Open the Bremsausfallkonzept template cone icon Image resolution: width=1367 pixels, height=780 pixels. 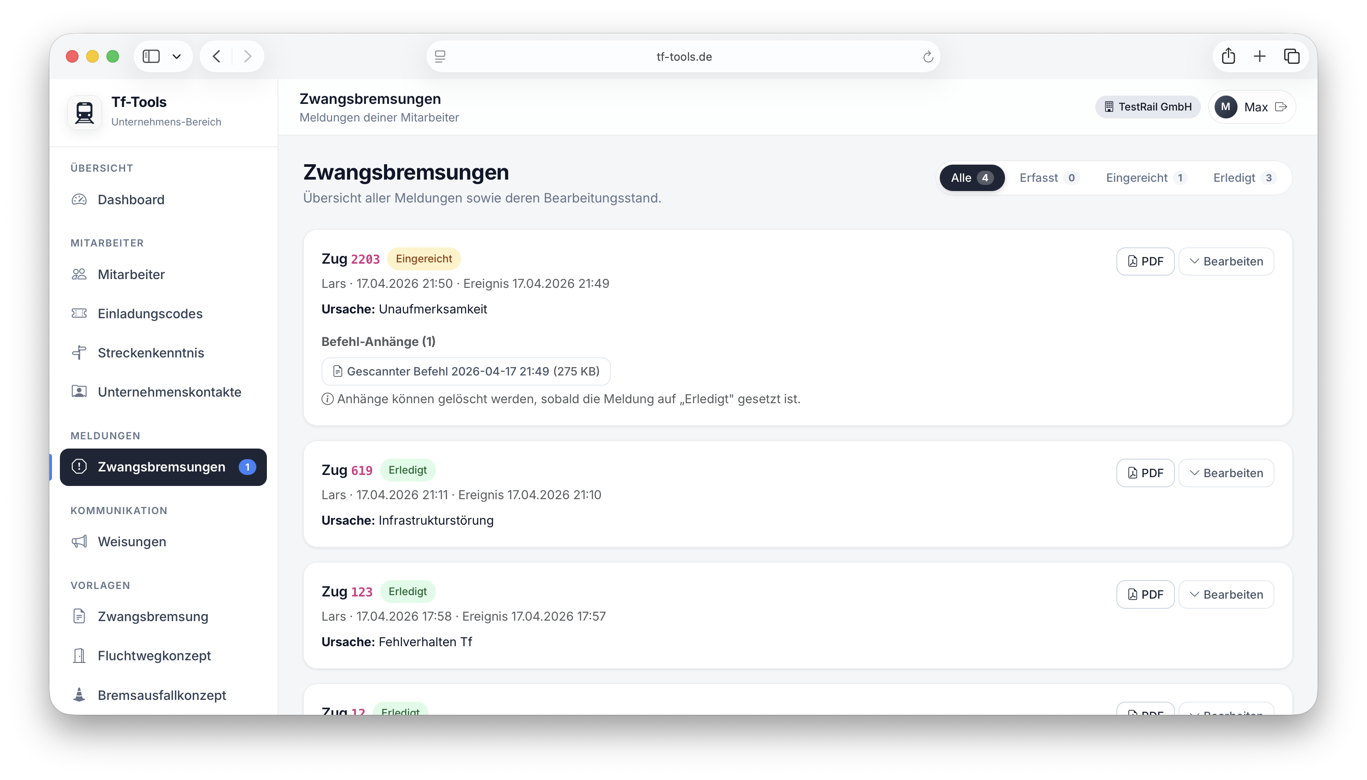(79, 695)
